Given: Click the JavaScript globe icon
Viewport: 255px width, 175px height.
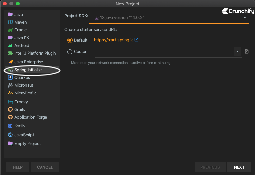Looking at the screenshot, I should (x=10, y=135).
